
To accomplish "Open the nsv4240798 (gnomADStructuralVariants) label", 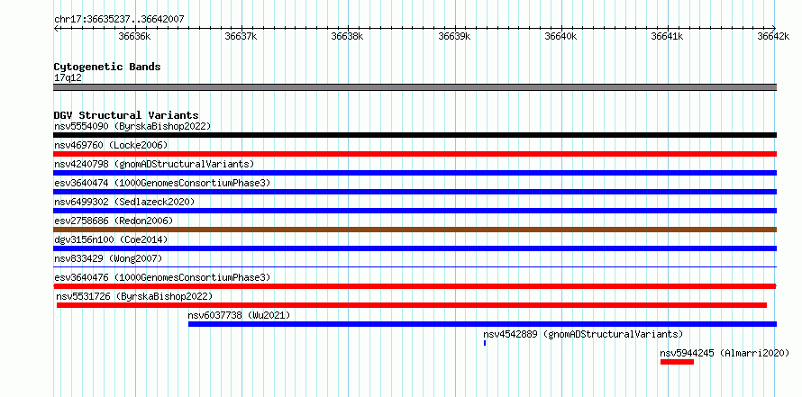I will tap(154, 164).
